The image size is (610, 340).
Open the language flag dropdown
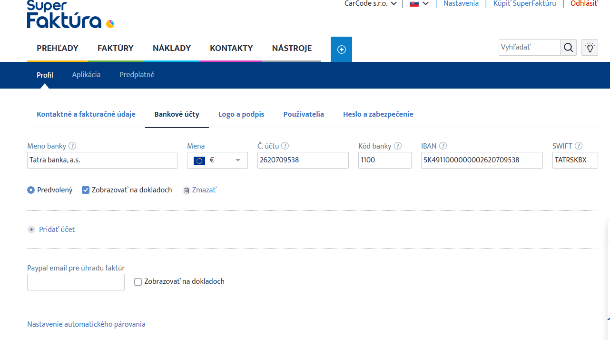click(419, 4)
